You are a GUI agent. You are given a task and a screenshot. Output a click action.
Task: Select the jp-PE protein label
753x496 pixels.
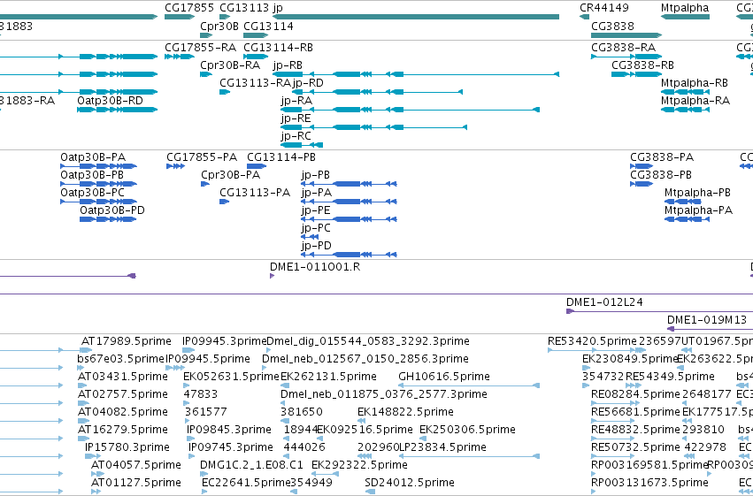pyautogui.click(x=316, y=210)
